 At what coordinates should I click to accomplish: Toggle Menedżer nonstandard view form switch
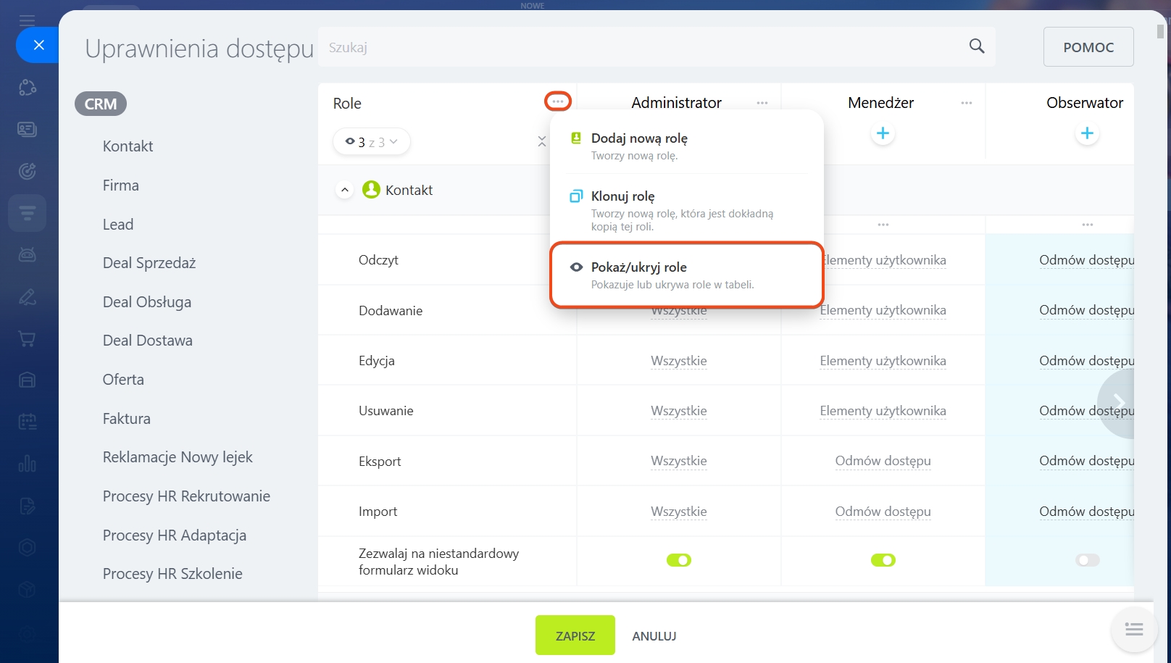pos(883,560)
